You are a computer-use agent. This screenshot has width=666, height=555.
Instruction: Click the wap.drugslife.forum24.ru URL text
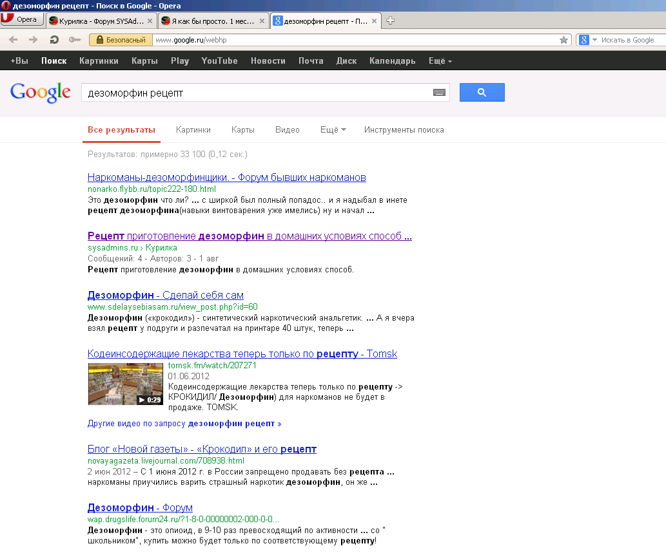pos(184,520)
